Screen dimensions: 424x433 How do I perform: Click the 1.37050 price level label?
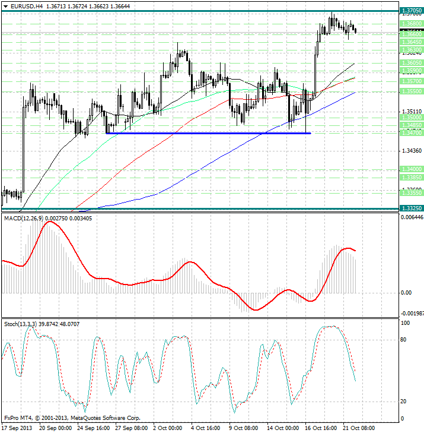point(412,11)
